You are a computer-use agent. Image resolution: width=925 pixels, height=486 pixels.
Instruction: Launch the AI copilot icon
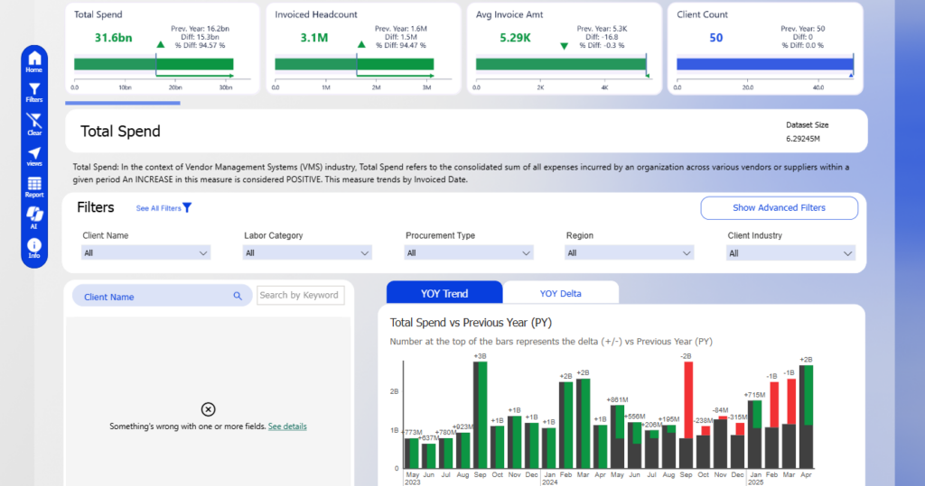tap(34, 215)
